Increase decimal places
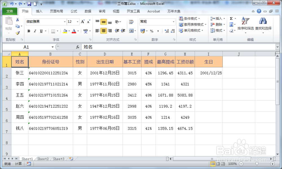The image size is (282, 169). click(167, 31)
